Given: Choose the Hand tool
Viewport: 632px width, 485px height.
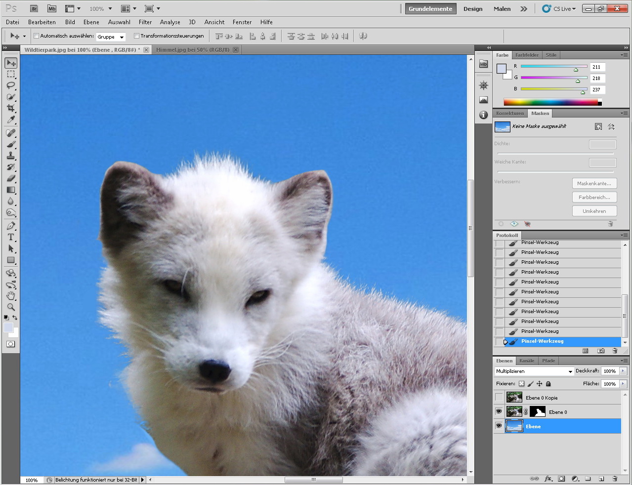Looking at the screenshot, I should click(x=11, y=296).
